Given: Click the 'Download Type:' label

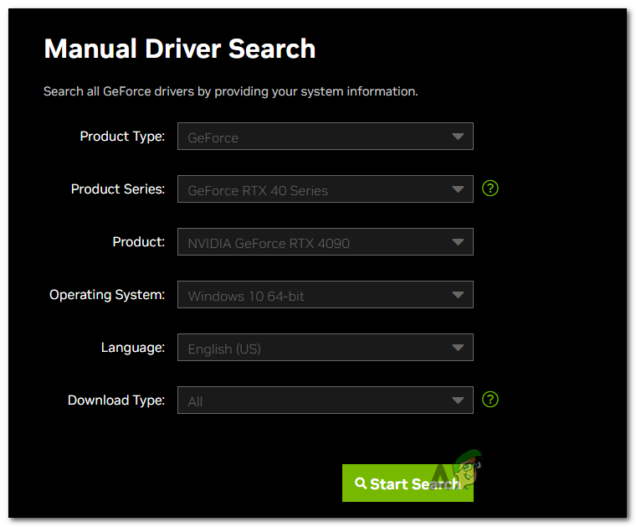Looking at the screenshot, I should (x=116, y=400).
